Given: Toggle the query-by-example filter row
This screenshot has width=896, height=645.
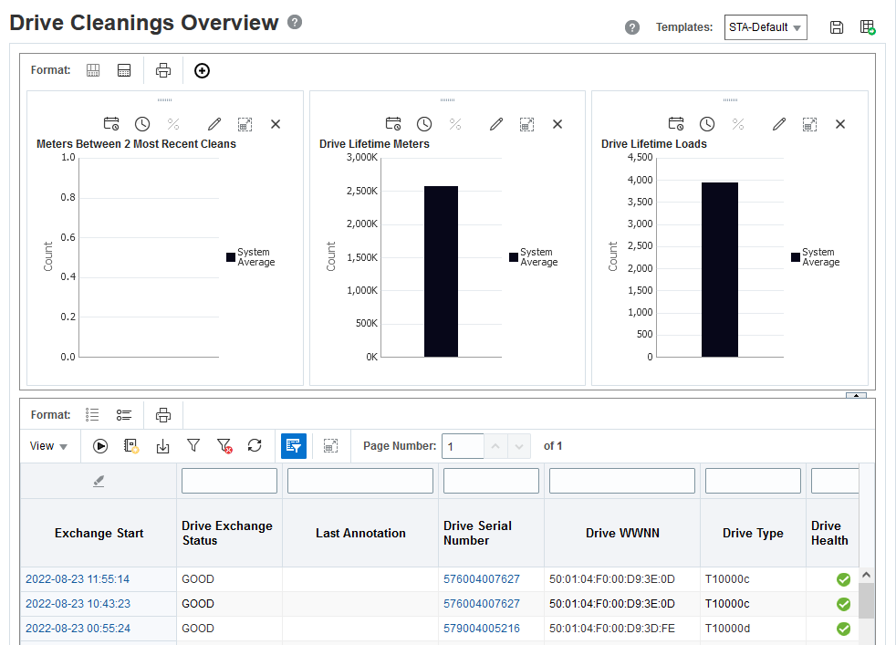Looking at the screenshot, I should [x=294, y=446].
